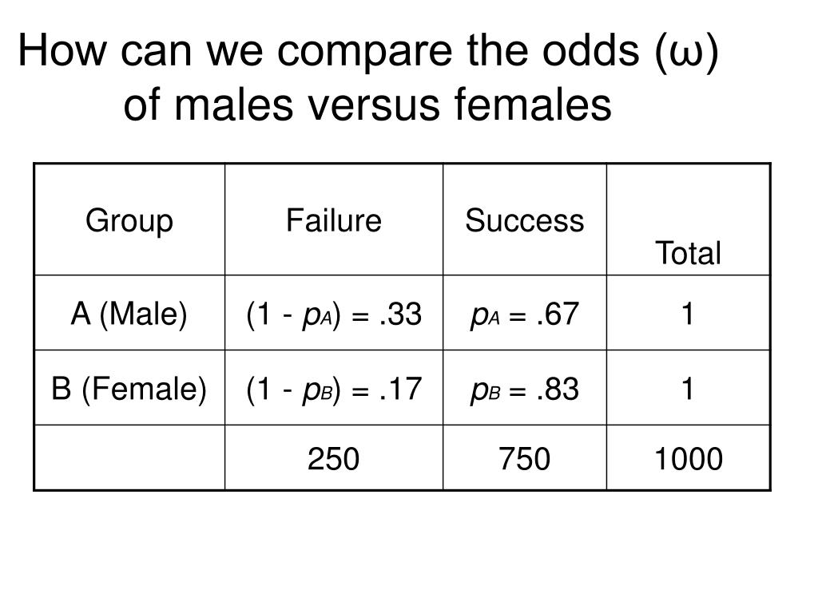Image resolution: width=818 pixels, height=613 pixels.
Task: Click the B (Female) row label
Action: (x=129, y=388)
